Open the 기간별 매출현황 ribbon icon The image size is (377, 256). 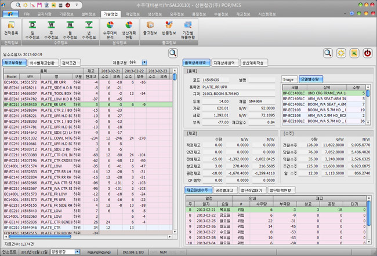(188, 30)
